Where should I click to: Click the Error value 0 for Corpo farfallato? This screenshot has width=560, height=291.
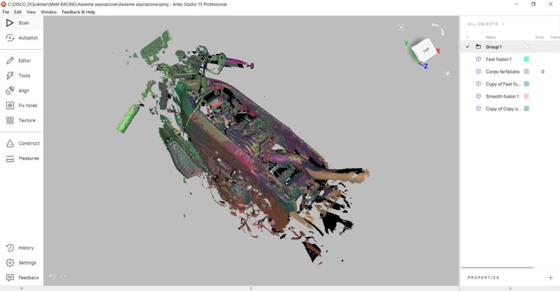542,72
